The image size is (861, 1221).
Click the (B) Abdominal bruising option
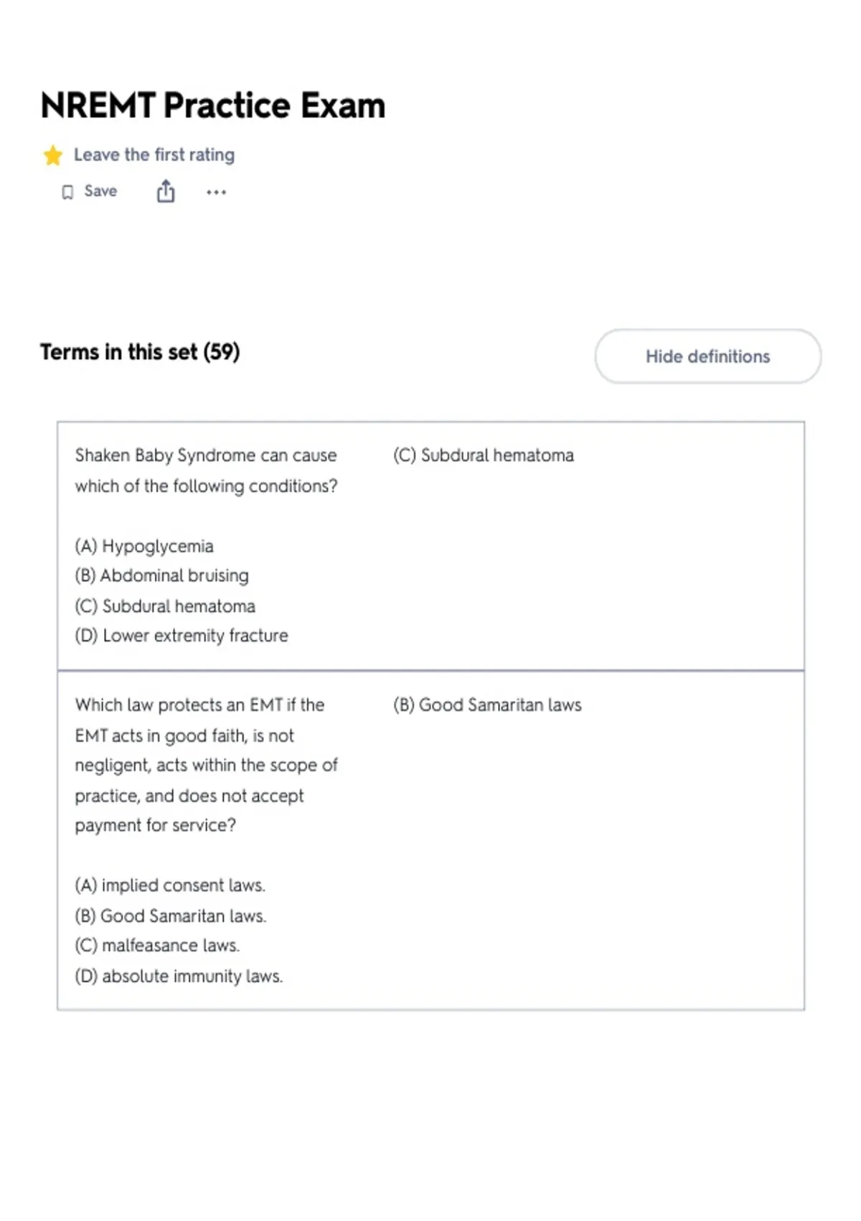[x=162, y=575]
